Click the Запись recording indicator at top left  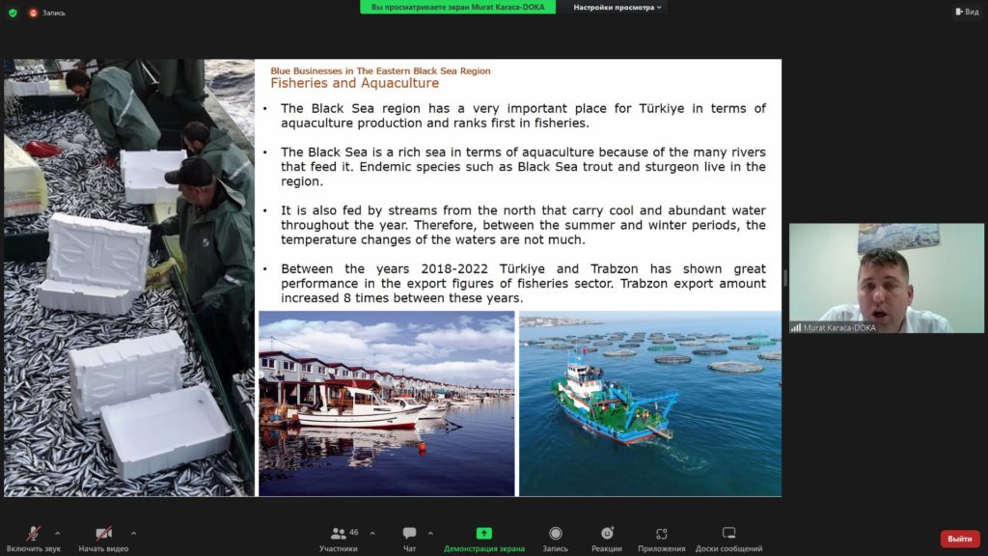[47, 13]
